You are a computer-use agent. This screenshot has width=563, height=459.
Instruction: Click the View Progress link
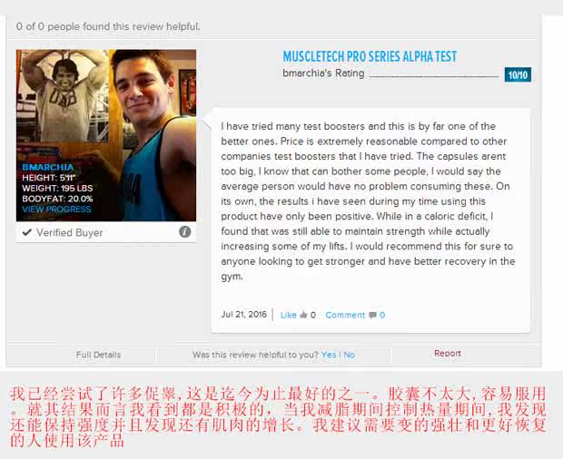tap(56, 209)
